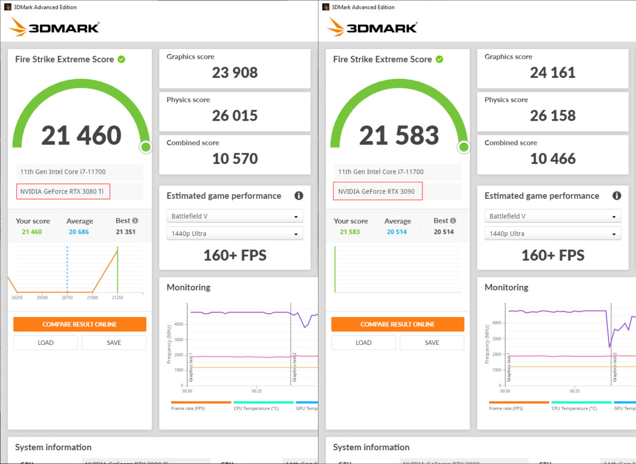Click SAVE button in the RTX 3090 window
The height and width of the screenshot is (464, 636).
tap(432, 342)
